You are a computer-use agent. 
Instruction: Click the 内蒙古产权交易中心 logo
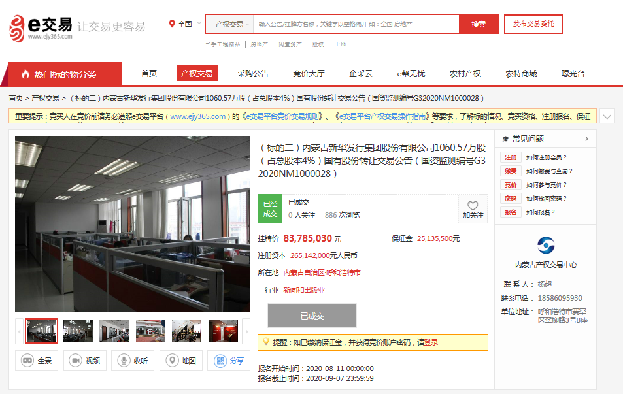(x=546, y=245)
